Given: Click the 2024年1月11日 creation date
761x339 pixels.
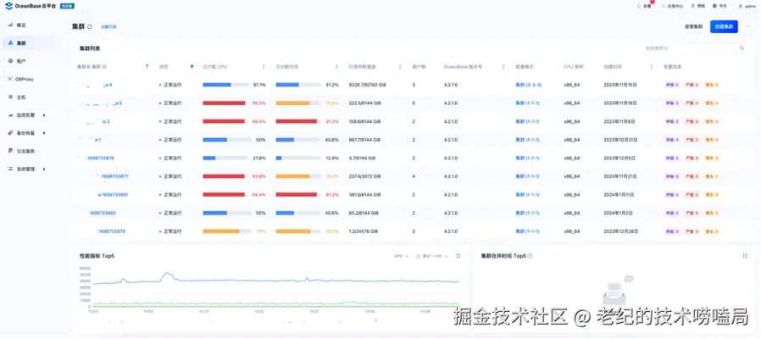Looking at the screenshot, I should click(619, 195).
